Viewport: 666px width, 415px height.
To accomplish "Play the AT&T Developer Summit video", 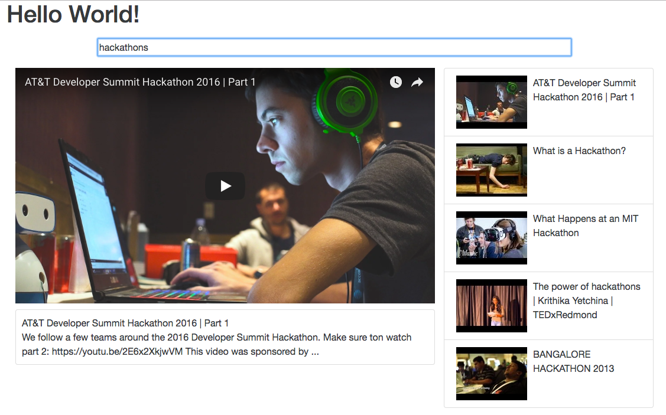I will pyautogui.click(x=225, y=186).
